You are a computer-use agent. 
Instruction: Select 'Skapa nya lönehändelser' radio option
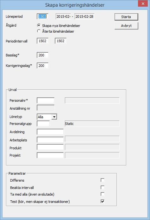coord(39,25)
